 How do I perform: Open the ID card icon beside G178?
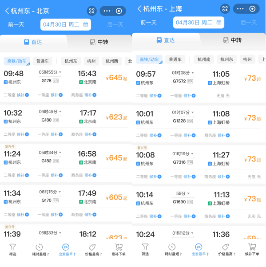tap(56, 81)
